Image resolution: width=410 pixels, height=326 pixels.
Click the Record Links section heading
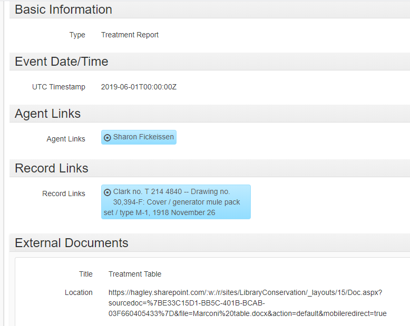point(52,168)
